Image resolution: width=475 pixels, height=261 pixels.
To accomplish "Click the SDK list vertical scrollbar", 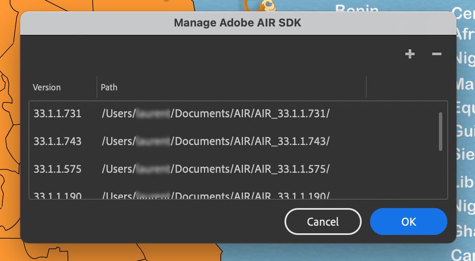I will pyautogui.click(x=440, y=131).
